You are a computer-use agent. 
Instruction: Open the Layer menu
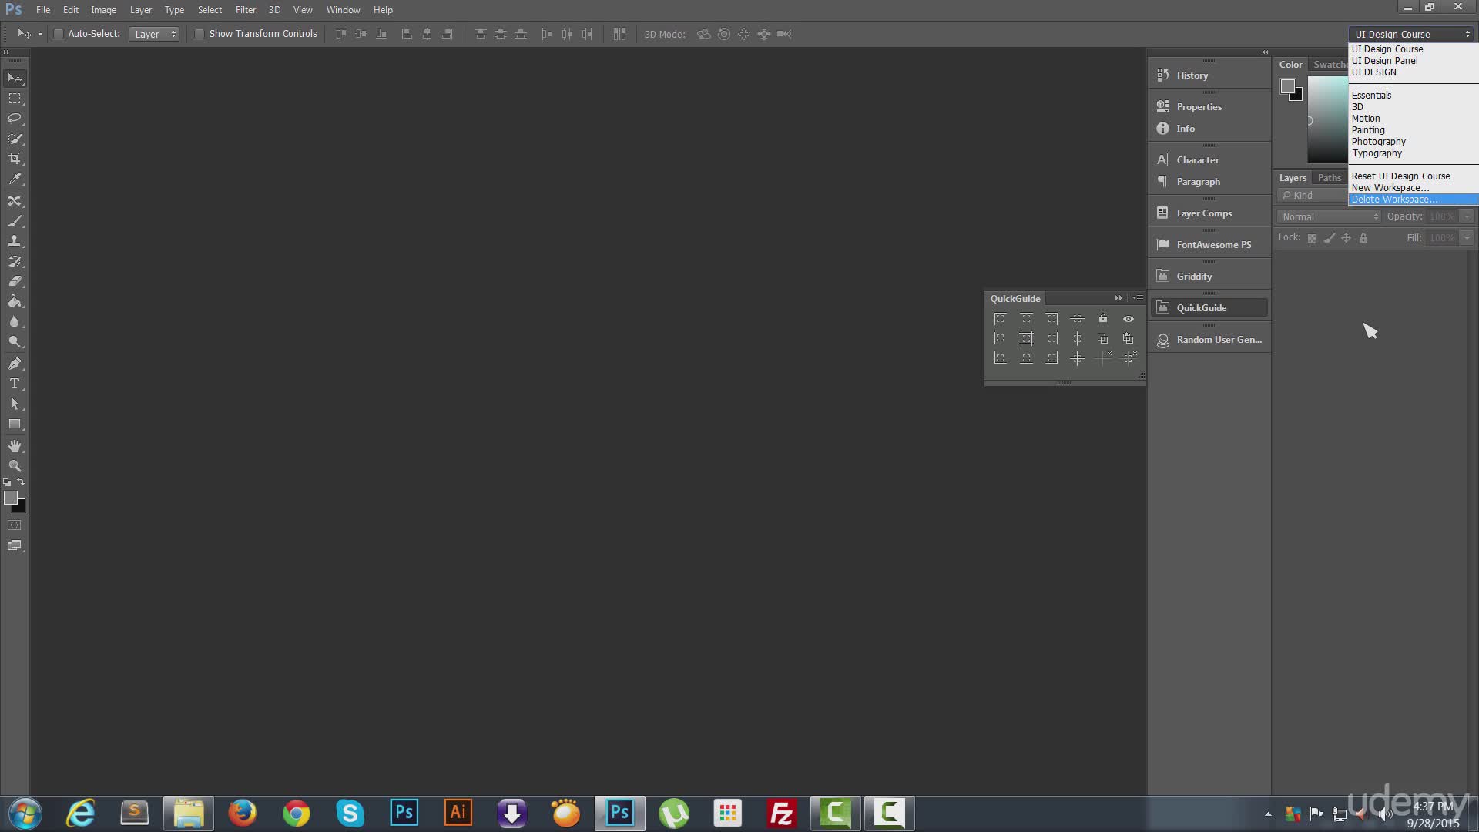(141, 10)
